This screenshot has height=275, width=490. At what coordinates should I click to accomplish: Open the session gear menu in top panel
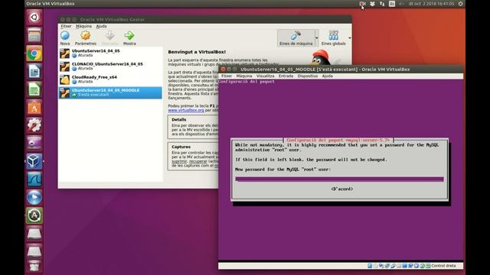click(x=460, y=4)
